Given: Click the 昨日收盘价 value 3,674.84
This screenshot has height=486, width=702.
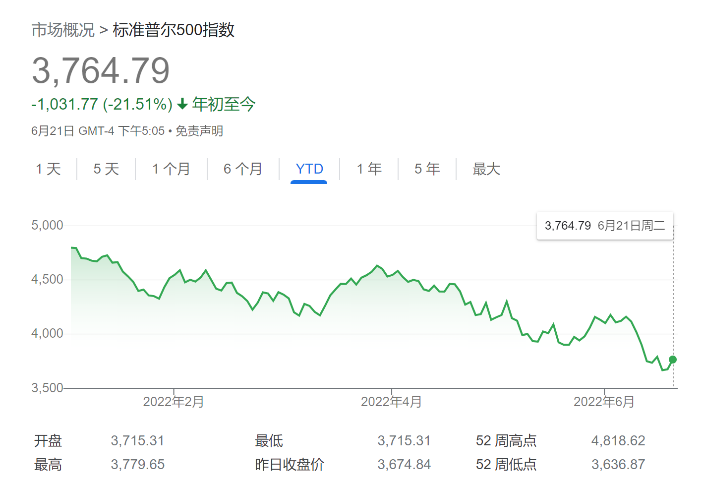Looking at the screenshot, I should (x=404, y=464).
